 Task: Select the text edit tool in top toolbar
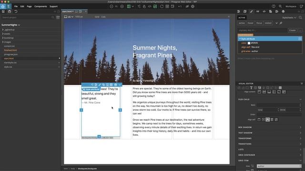(139, 6)
